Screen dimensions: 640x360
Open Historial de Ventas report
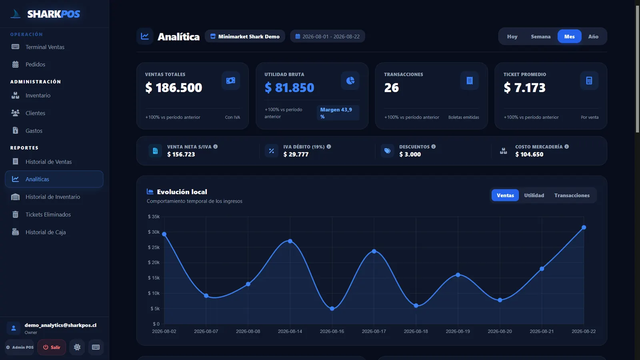tap(54, 162)
